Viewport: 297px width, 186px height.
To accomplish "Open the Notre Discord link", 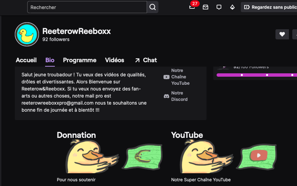I will tap(179, 96).
